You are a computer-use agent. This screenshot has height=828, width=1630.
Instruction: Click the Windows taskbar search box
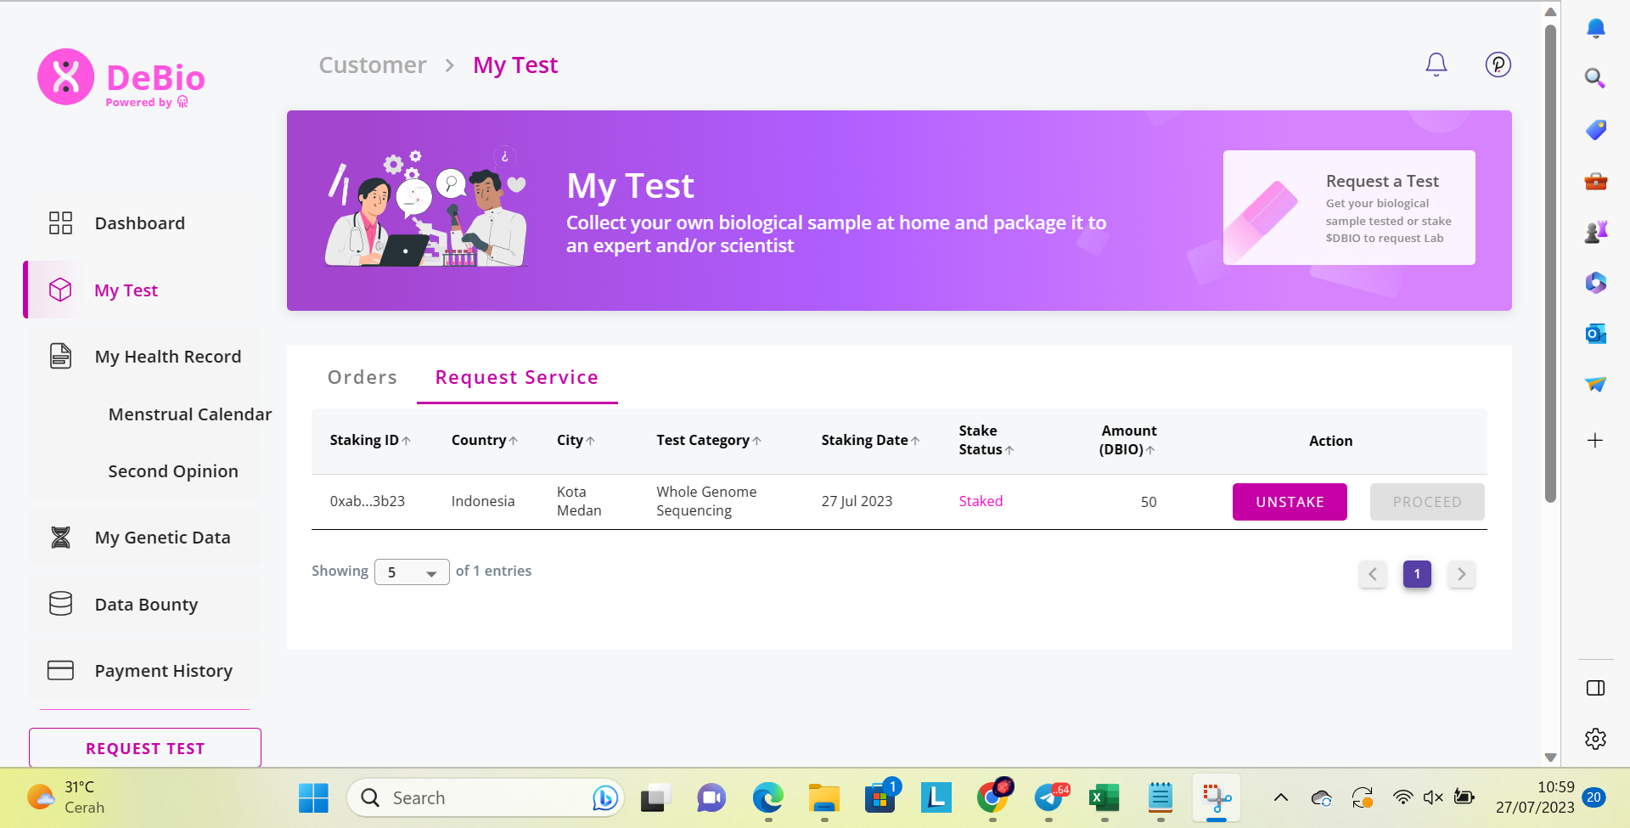pos(486,797)
